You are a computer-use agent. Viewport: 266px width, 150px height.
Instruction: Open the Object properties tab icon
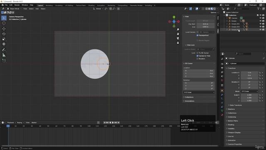point(222,90)
